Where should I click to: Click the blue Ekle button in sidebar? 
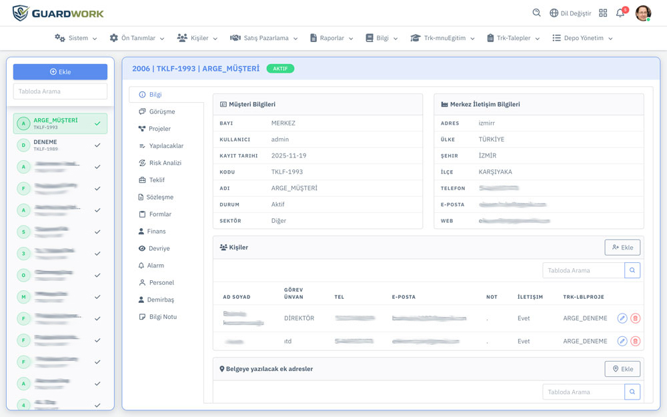tap(60, 71)
